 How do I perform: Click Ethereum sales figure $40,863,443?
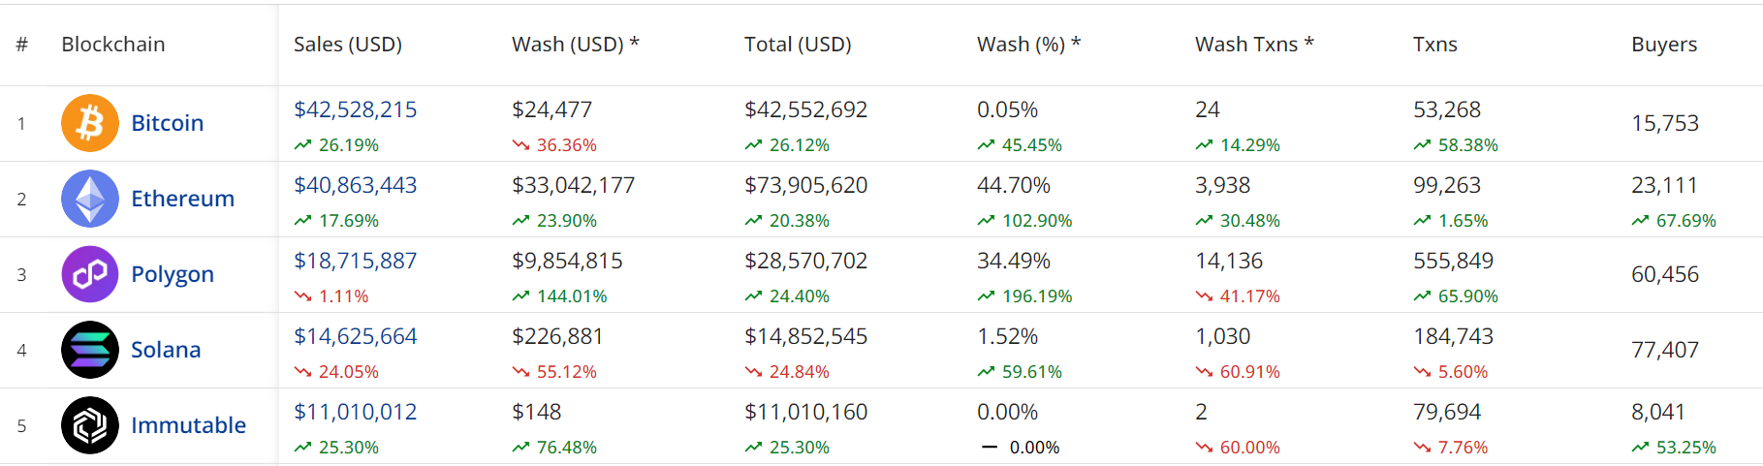(x=355, y=185)
